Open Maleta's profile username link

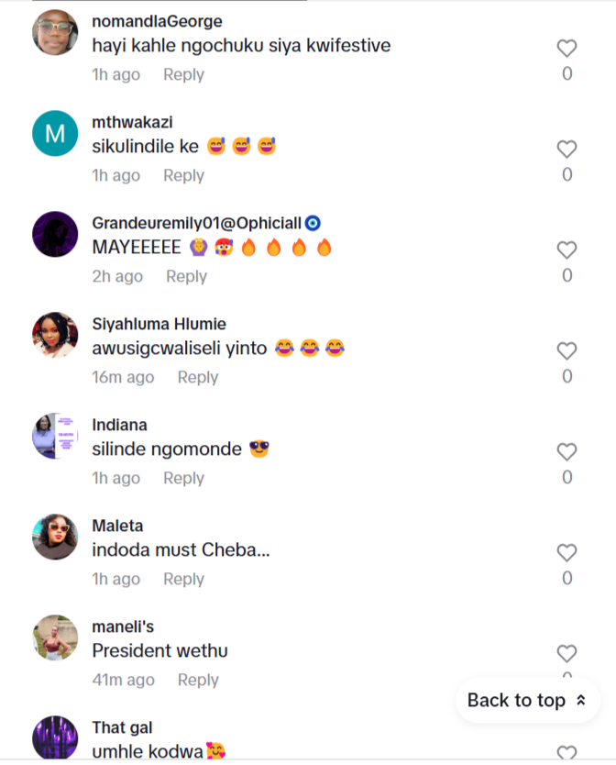point(117,527)
